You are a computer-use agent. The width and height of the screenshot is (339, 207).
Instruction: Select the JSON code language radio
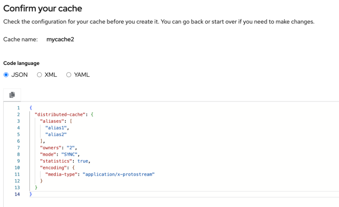click(x=6, y=75)
